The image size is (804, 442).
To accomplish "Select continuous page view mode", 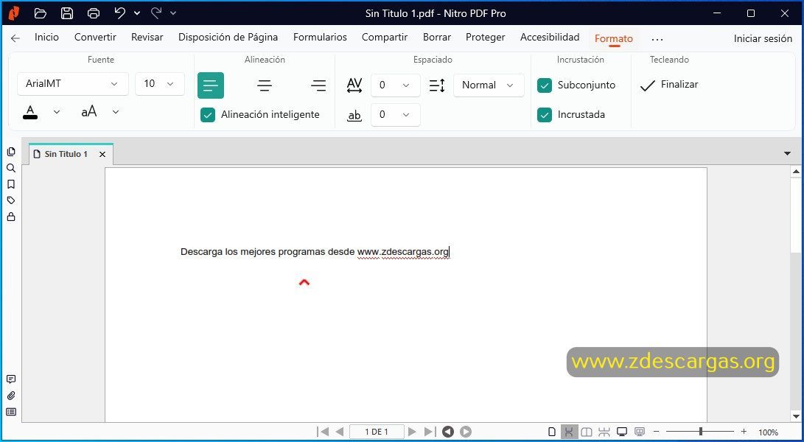I will [x=569, y=432].
